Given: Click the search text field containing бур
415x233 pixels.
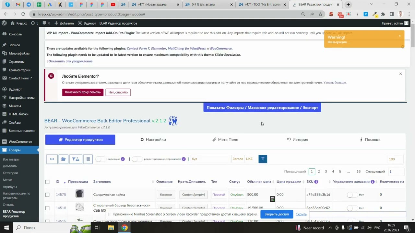Looking at the screenshot, I should (x=211, y=159).
